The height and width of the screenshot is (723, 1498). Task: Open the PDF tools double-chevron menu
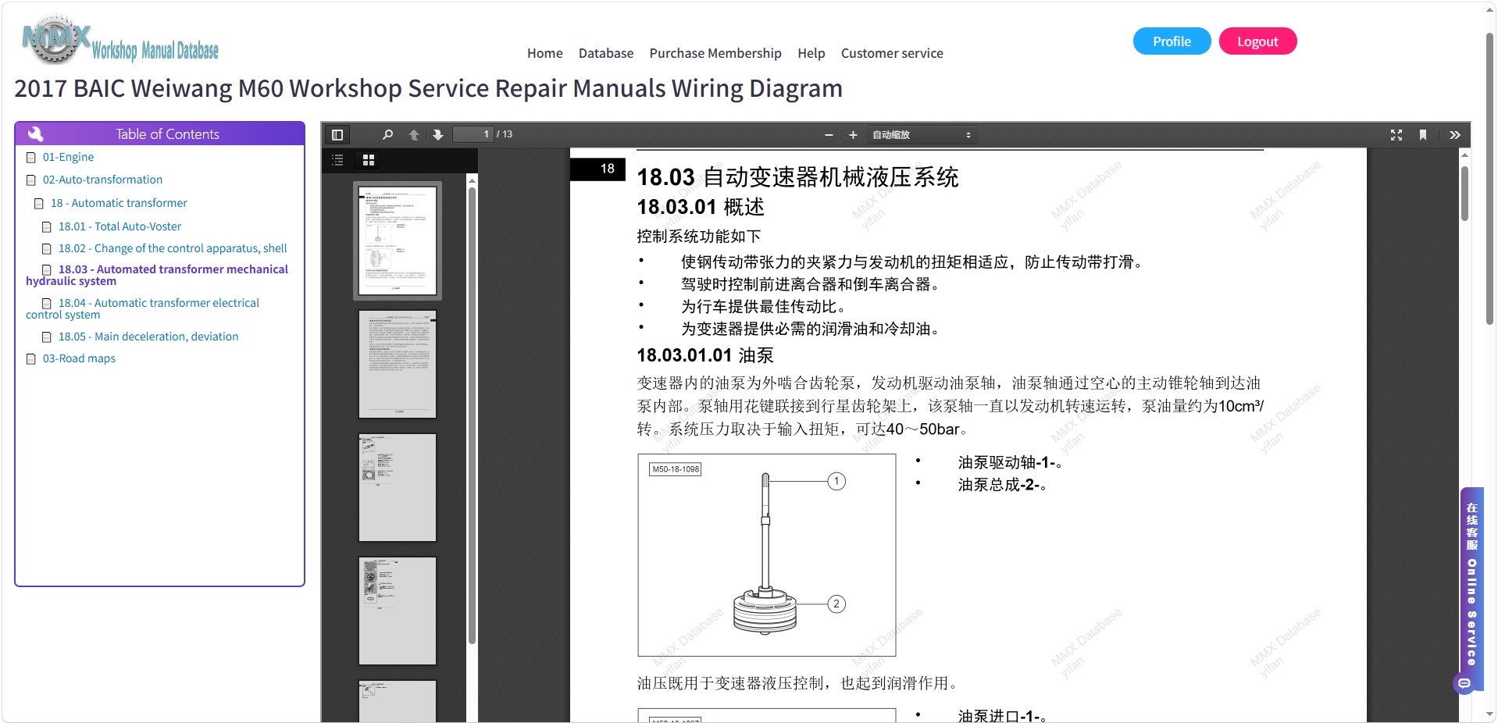pos(1455,135)
